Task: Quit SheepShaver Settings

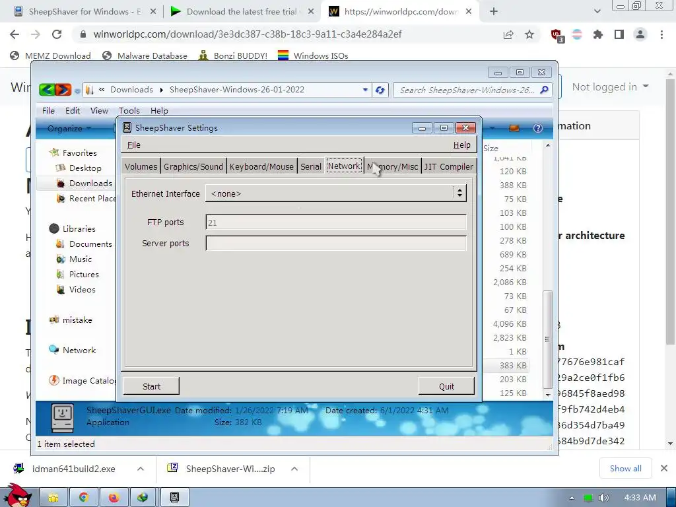Action: [447, 386]
